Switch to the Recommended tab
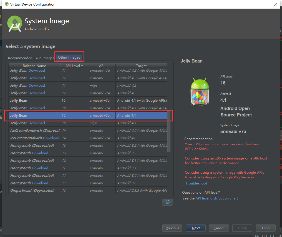The height and width of the screenshot is (237, 282). pos(20,58)
